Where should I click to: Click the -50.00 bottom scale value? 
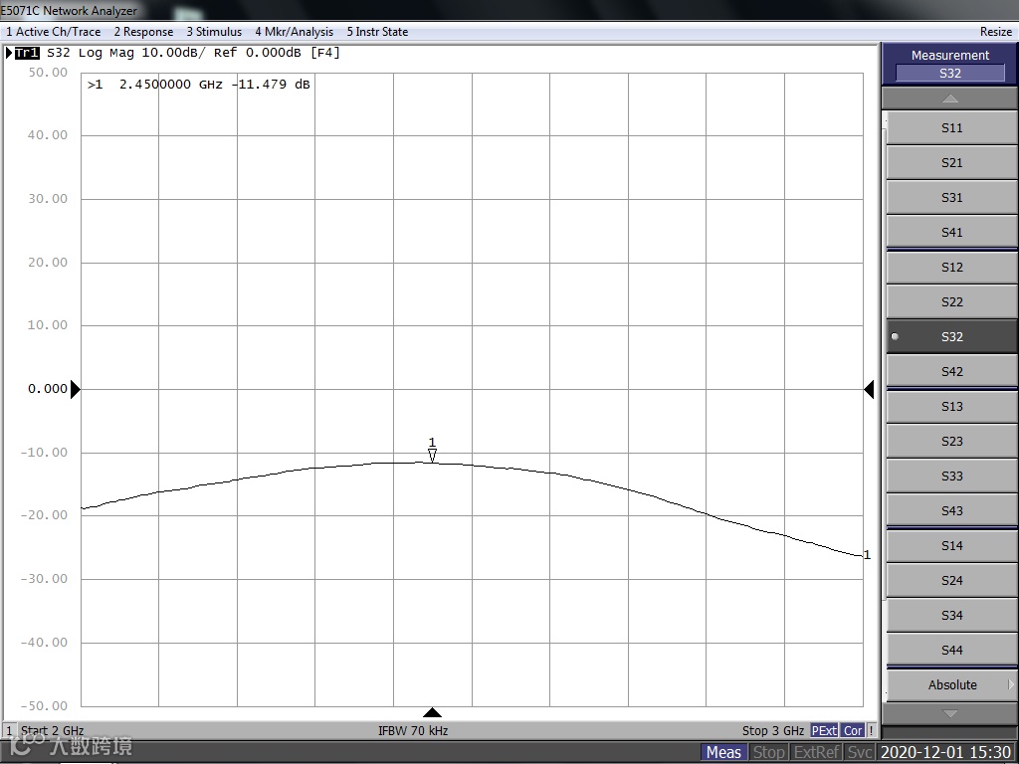(x=44, y=705)
